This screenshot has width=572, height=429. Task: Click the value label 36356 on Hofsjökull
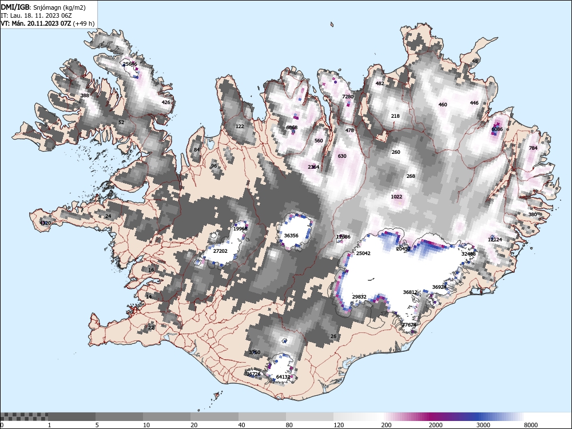pos(291,235)
